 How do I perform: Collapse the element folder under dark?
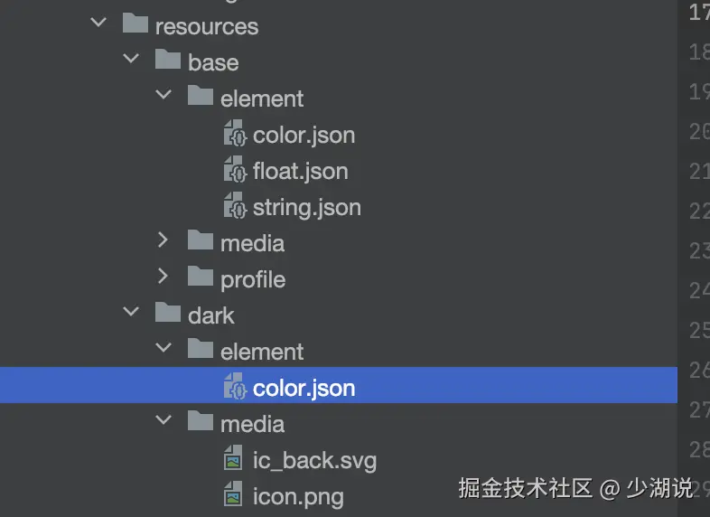(163, 349)
